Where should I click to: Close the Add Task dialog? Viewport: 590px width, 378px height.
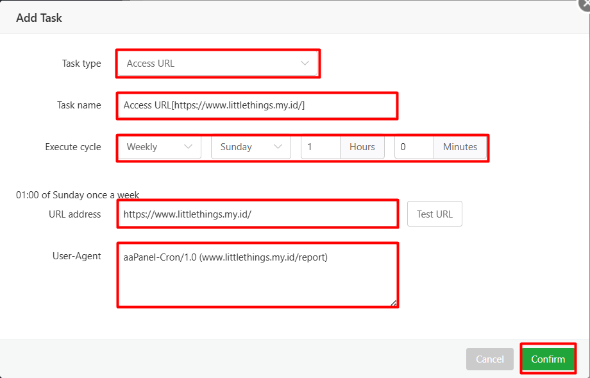pos(584,3)
